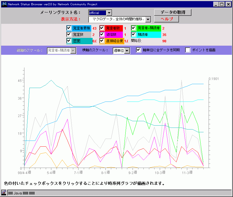Click the red ヘルプ button
The image size is (233, 197).
click(166, 19)
